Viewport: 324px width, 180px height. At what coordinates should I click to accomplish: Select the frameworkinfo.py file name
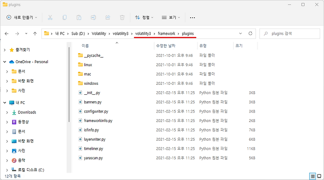tap(98, 121)
